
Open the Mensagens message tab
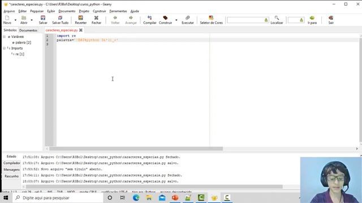11,169
